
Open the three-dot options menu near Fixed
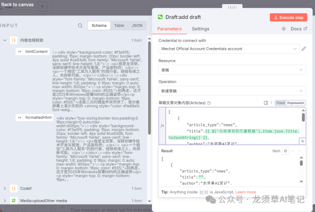coord(271,103)
